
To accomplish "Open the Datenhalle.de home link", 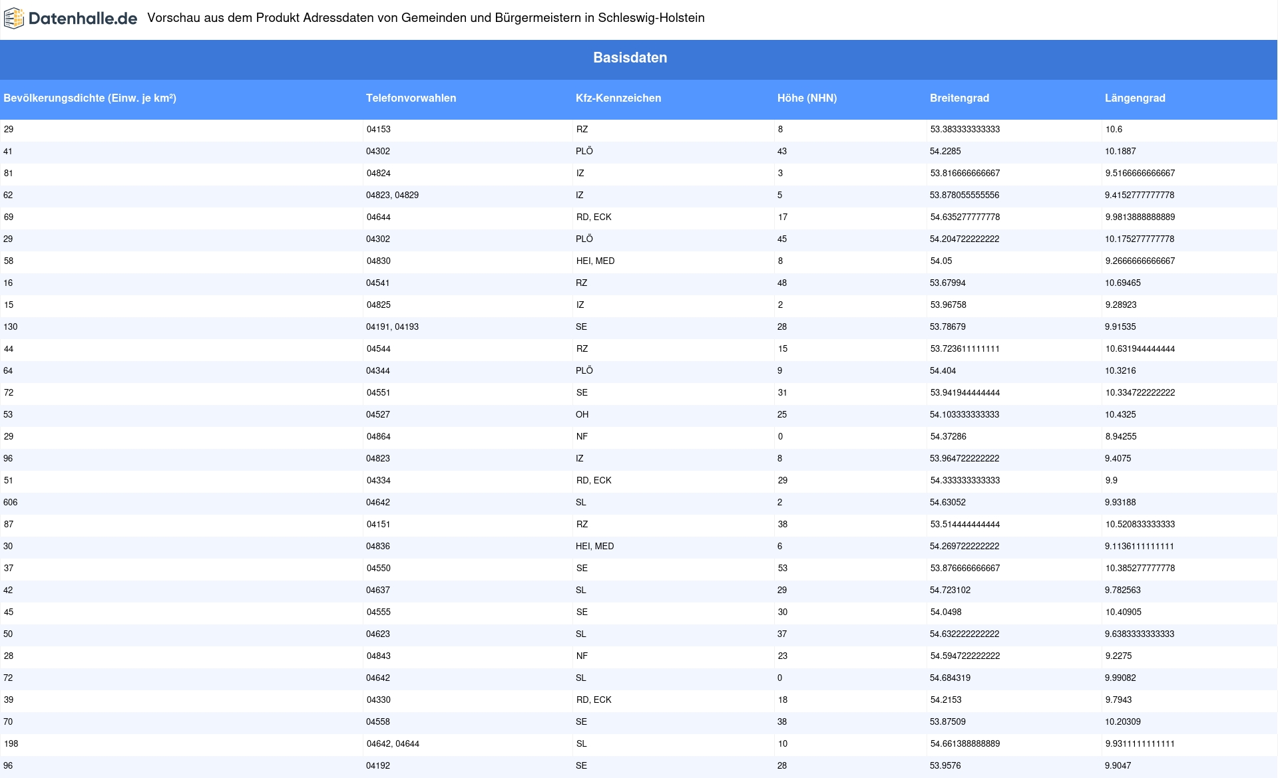I will (71, 19).
